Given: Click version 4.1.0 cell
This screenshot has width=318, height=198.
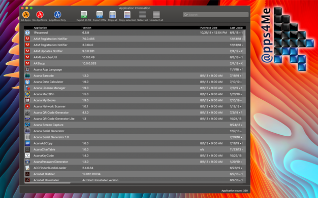Looking at the screenshot, I should pyautogui.click(x=85, y=112).
